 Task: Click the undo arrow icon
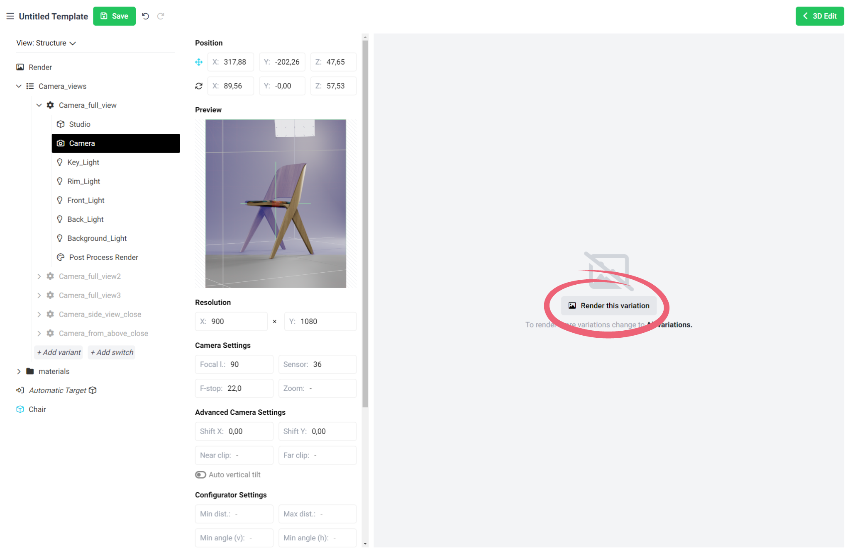coord(146,16)
